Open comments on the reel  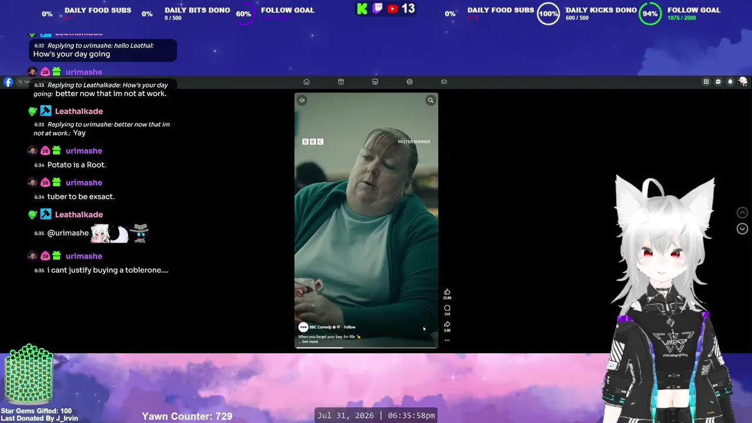pos(447,308)
